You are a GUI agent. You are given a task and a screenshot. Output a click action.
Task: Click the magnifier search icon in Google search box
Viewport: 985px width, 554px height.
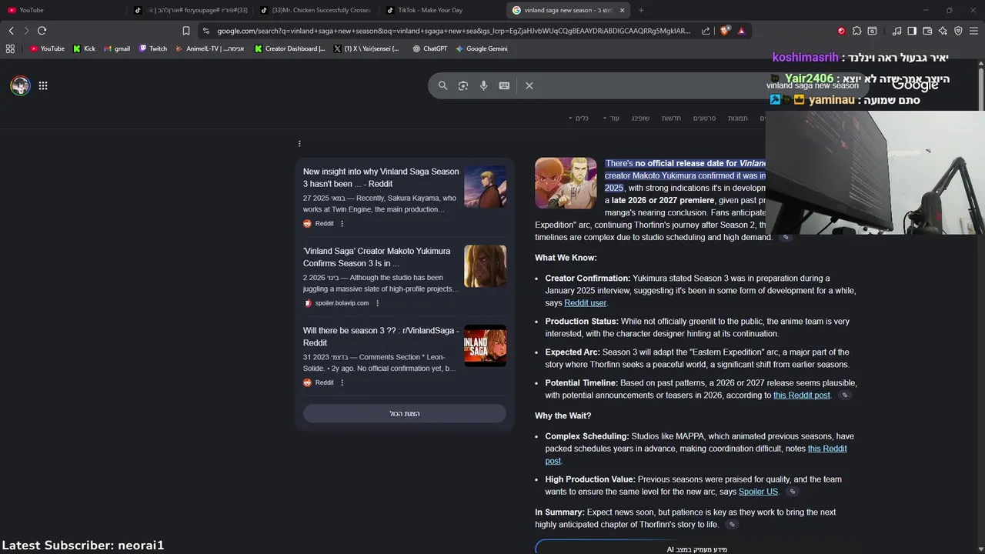tap(442, 85)
